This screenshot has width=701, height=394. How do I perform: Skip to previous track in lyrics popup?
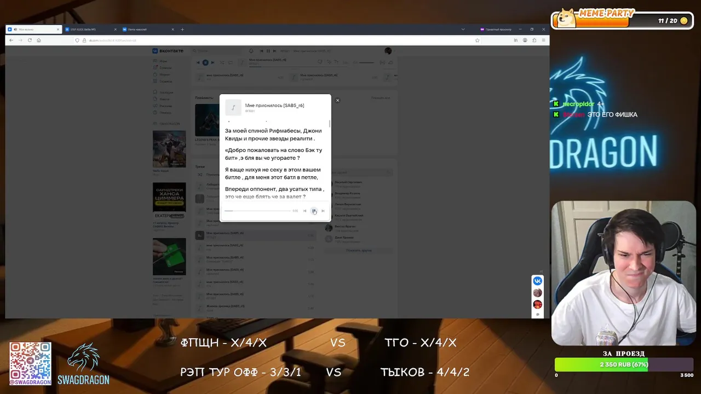coord(304,211)
